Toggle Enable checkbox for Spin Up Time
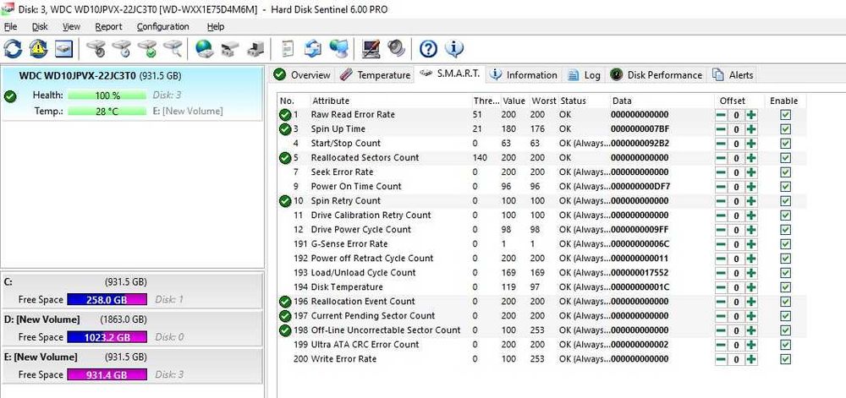The height and width of the screenshot is (398, 846). [x=785, y=129]
